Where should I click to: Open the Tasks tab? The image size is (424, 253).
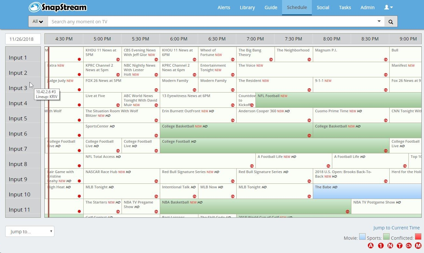tap(345, 7)
